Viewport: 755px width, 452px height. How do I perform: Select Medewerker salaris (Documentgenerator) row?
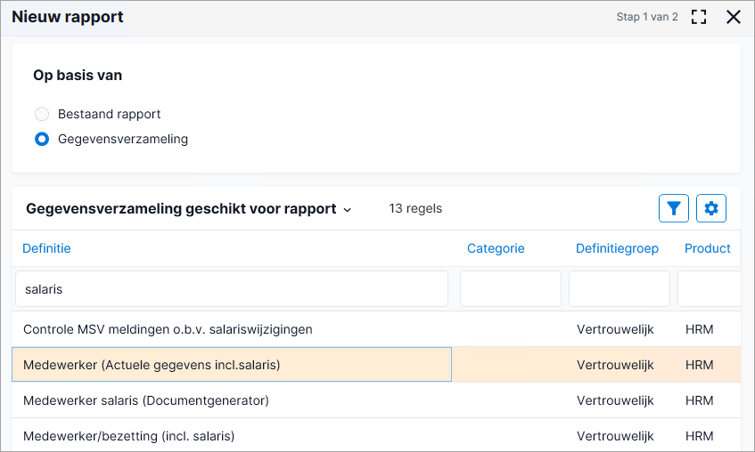(x=376, y=400)
